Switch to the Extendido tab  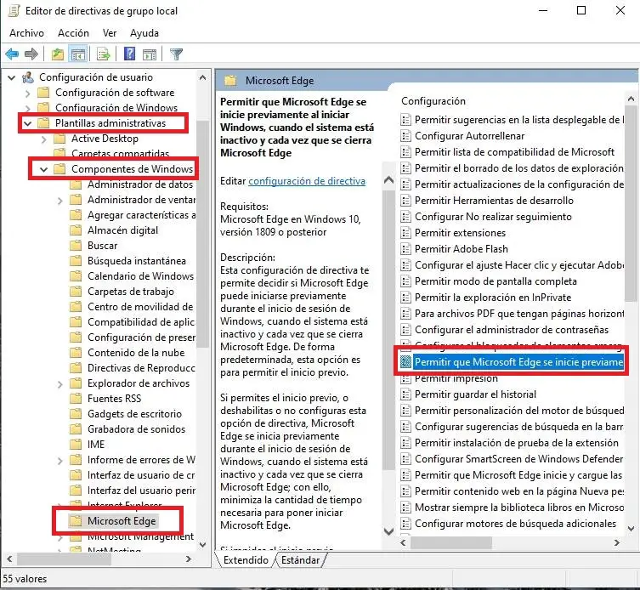(x=246, y=559)
